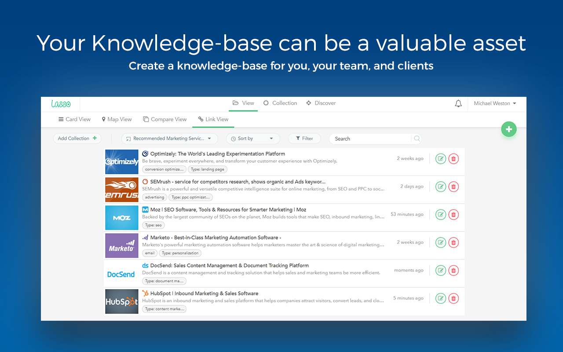Click the Marketo favicon

[x=145, y=238]
